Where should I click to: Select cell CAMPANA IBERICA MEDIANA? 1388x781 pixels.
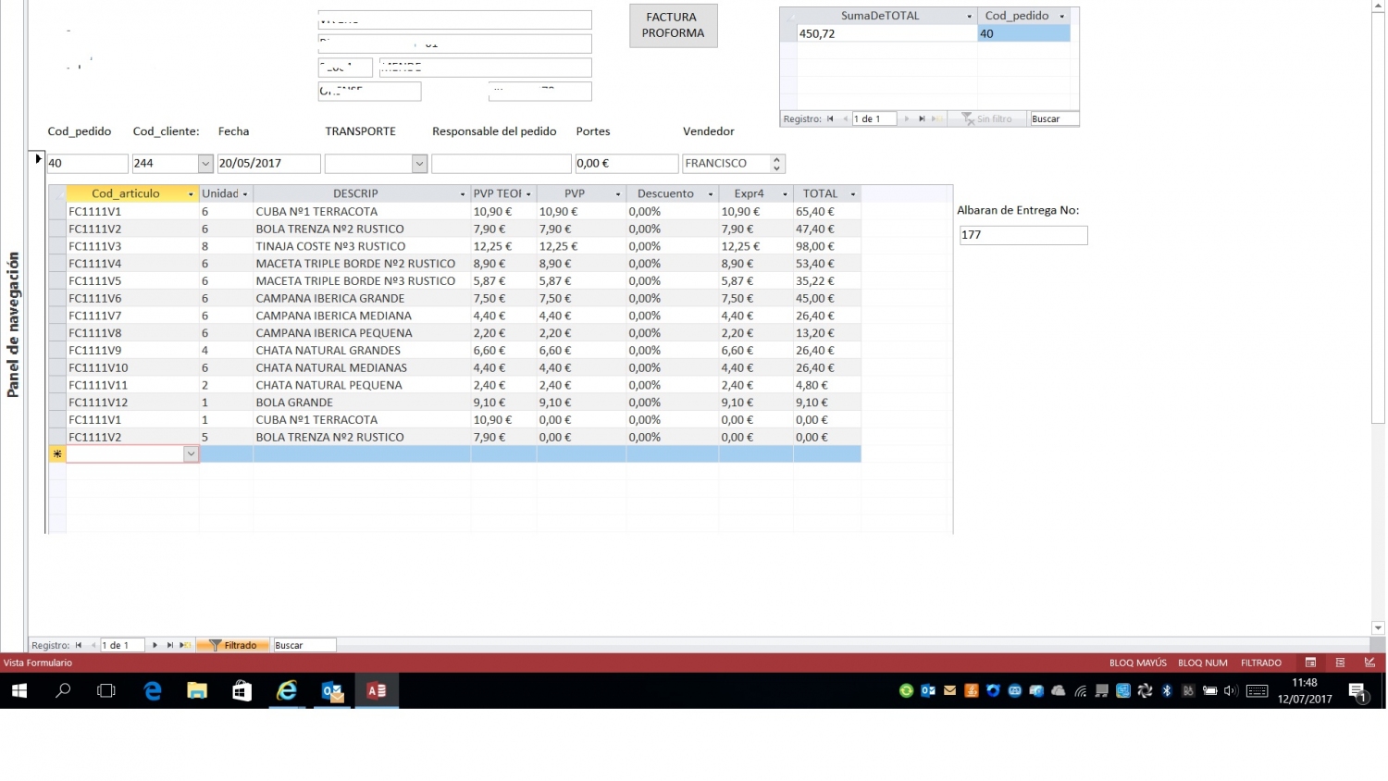point(361,316)
